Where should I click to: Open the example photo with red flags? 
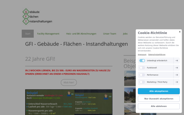click(x=130, y=95)
